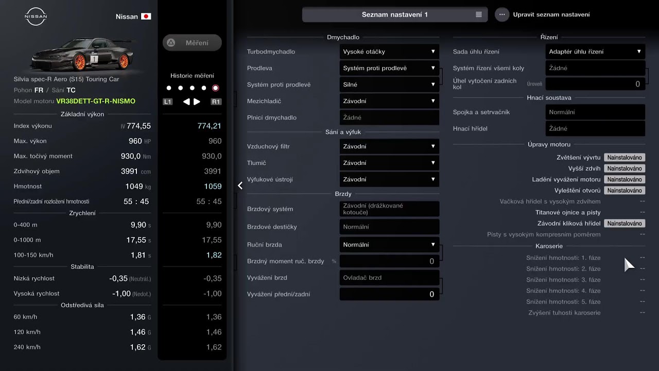Click the Brzdný moment ruč. brzdy value field
This screenshot has height=371, width=659.
pos(389,261)
